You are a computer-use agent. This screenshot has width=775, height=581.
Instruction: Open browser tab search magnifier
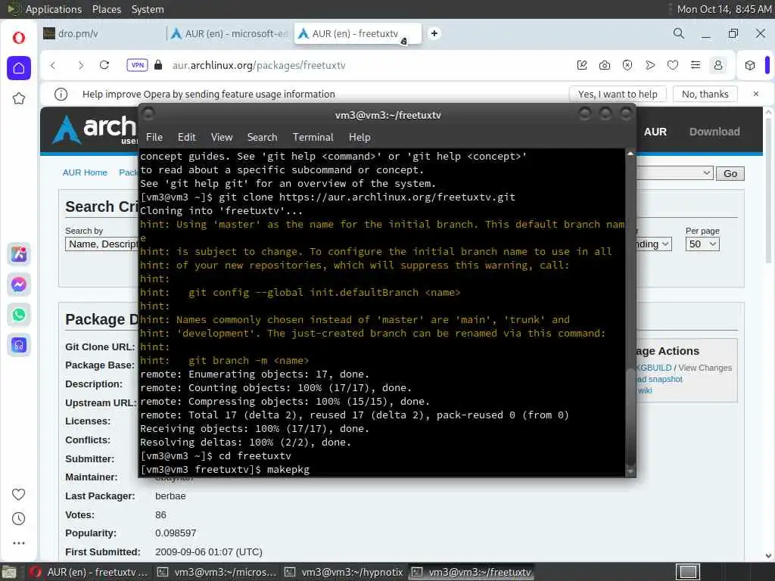pyautogui.click(x=679, y=33)
